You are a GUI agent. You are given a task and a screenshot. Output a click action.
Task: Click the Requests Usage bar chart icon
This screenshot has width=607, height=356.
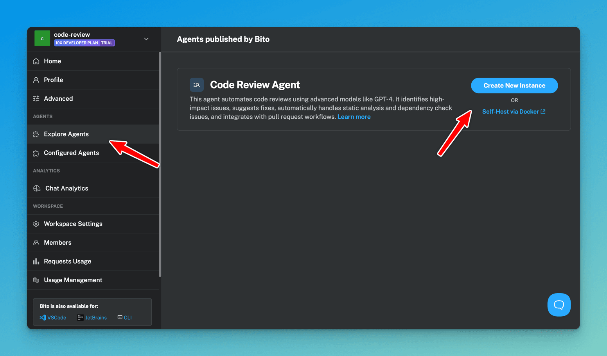tap(36, 262)
